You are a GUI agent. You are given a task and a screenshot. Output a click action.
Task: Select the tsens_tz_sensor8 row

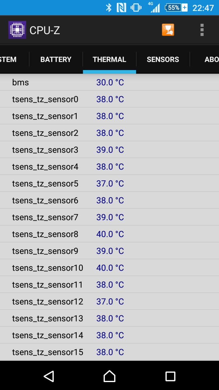[109, 234]
